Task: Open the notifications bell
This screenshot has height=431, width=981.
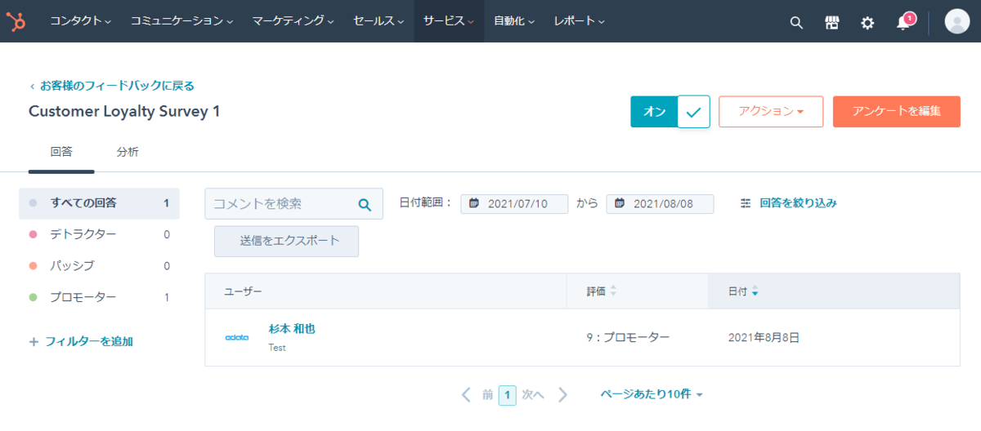Action: [x=903, y=23]
